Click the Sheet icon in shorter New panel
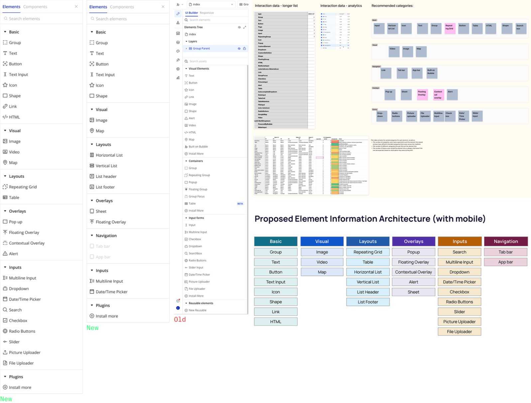The width and height of the screenshot is (531, 403). tap(92, 211)
